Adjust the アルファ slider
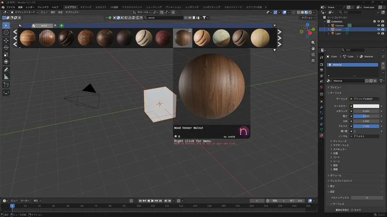Screen dimensions: 387x217 pos(366,126)
